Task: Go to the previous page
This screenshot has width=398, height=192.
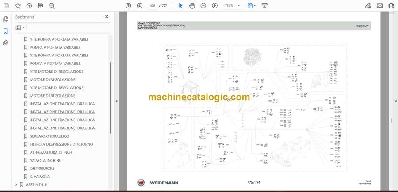Action: 128,6
